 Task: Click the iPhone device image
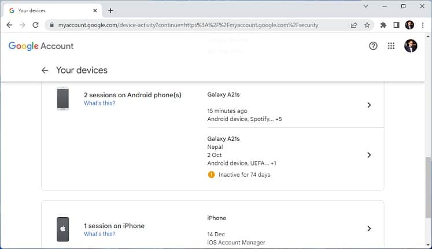pos(63,229)
